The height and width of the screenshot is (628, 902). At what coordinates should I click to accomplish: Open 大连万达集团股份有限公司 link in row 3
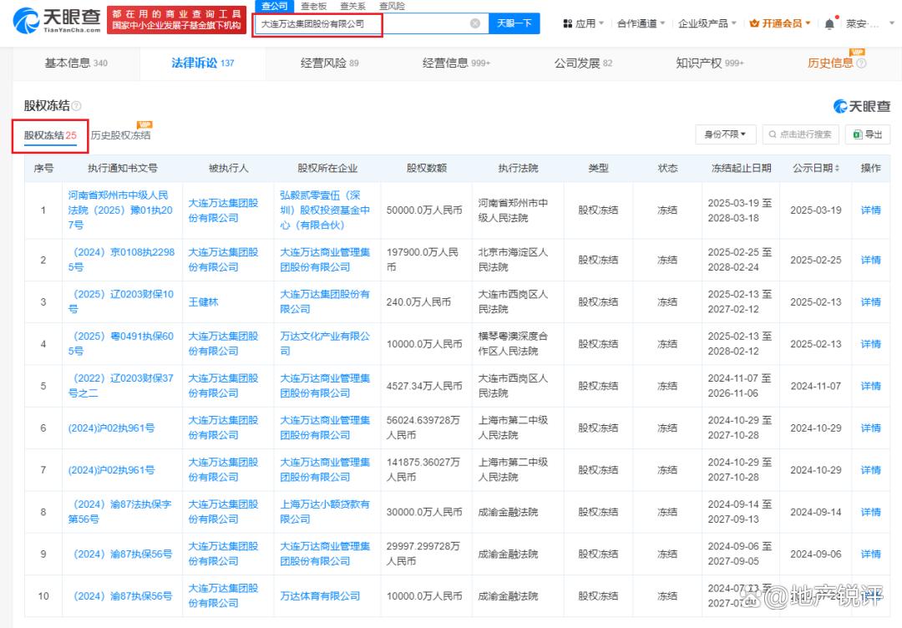325,302
